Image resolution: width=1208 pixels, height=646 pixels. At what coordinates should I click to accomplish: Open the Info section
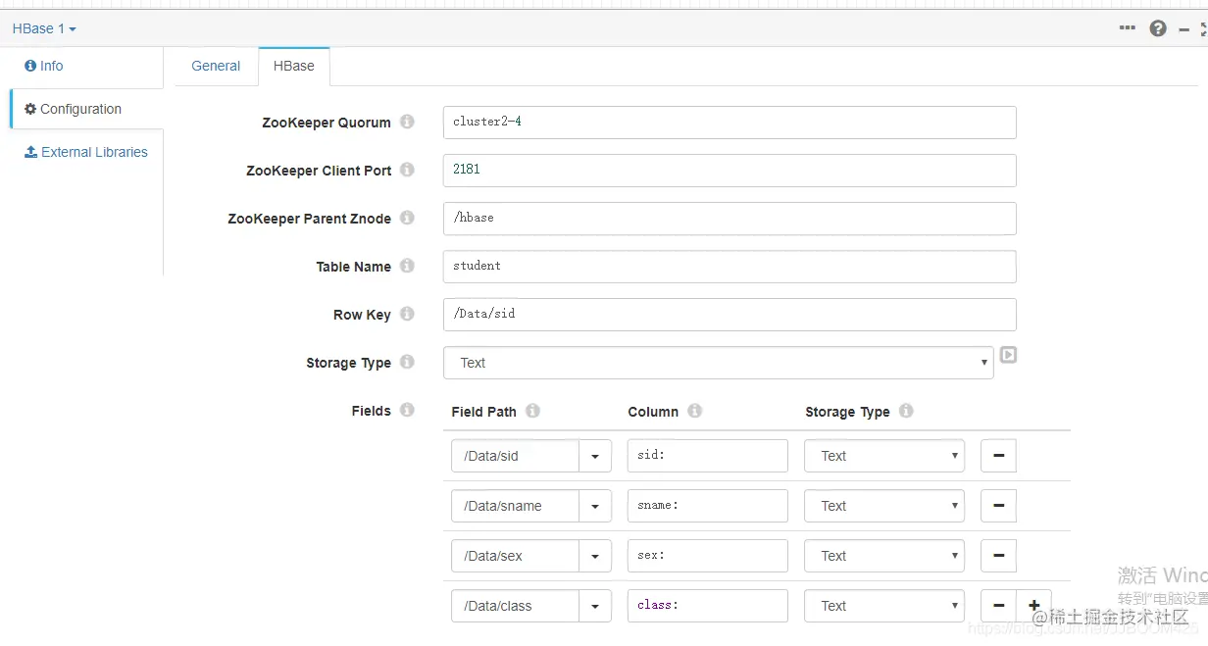(x=44, y=66)
